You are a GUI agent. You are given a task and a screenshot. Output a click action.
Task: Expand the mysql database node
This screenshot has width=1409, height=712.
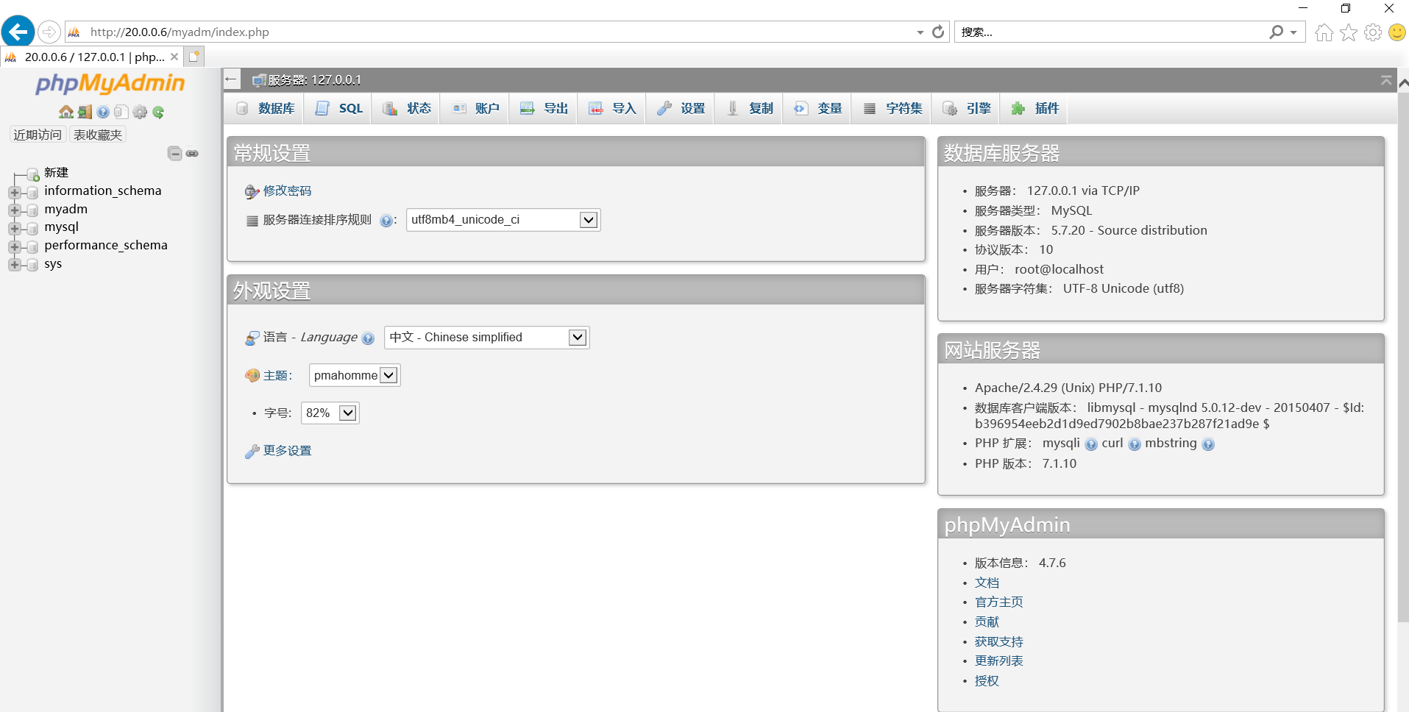[14, 229]
